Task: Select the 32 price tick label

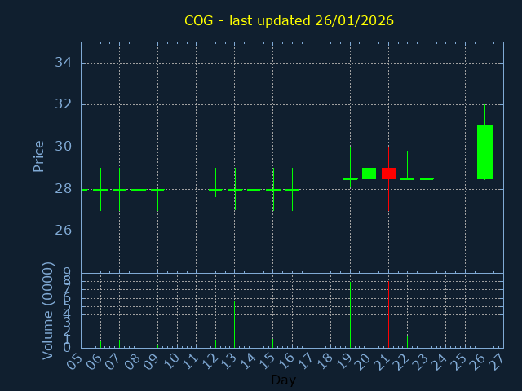Action: (64, 104)
